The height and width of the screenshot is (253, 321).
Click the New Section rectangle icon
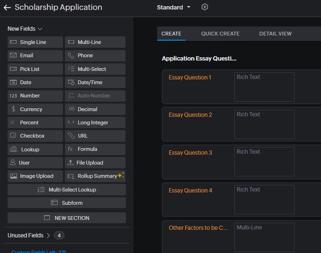point(47,218)
